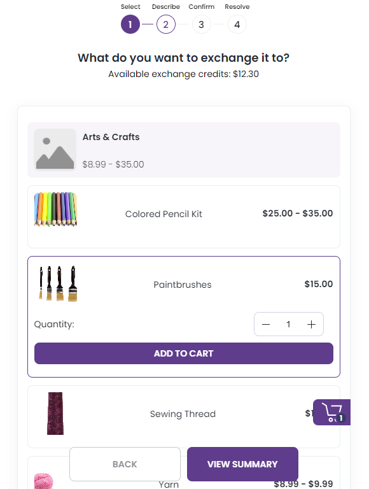Click the Sewing Thread spool image
The image size is (369, 489).
click(55, 413)
